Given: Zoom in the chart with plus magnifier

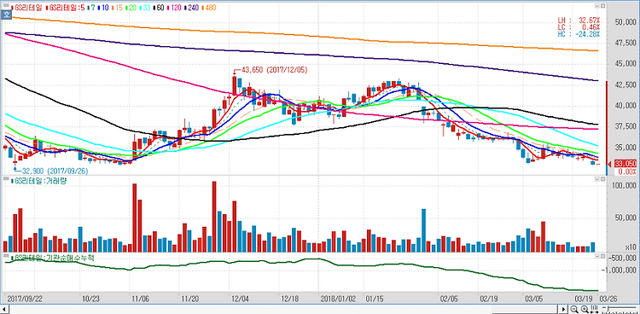Looking at the screenshot, I should (585, 309).
